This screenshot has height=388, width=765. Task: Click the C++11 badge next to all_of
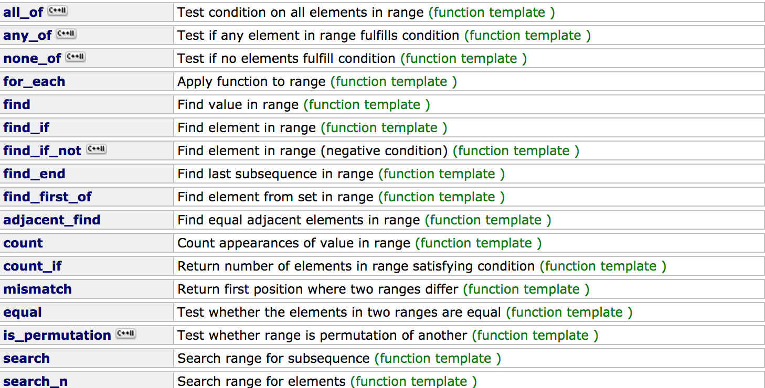[x=58, y=11]
